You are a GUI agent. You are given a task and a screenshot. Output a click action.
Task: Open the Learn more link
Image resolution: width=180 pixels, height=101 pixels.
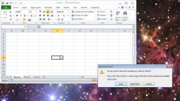112,79
